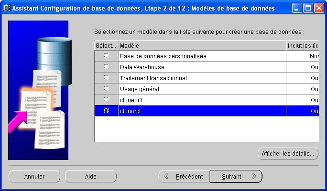Click the Usage général template name
The width and height of the screenshot is (327, 191).
[x=140, y=89]
